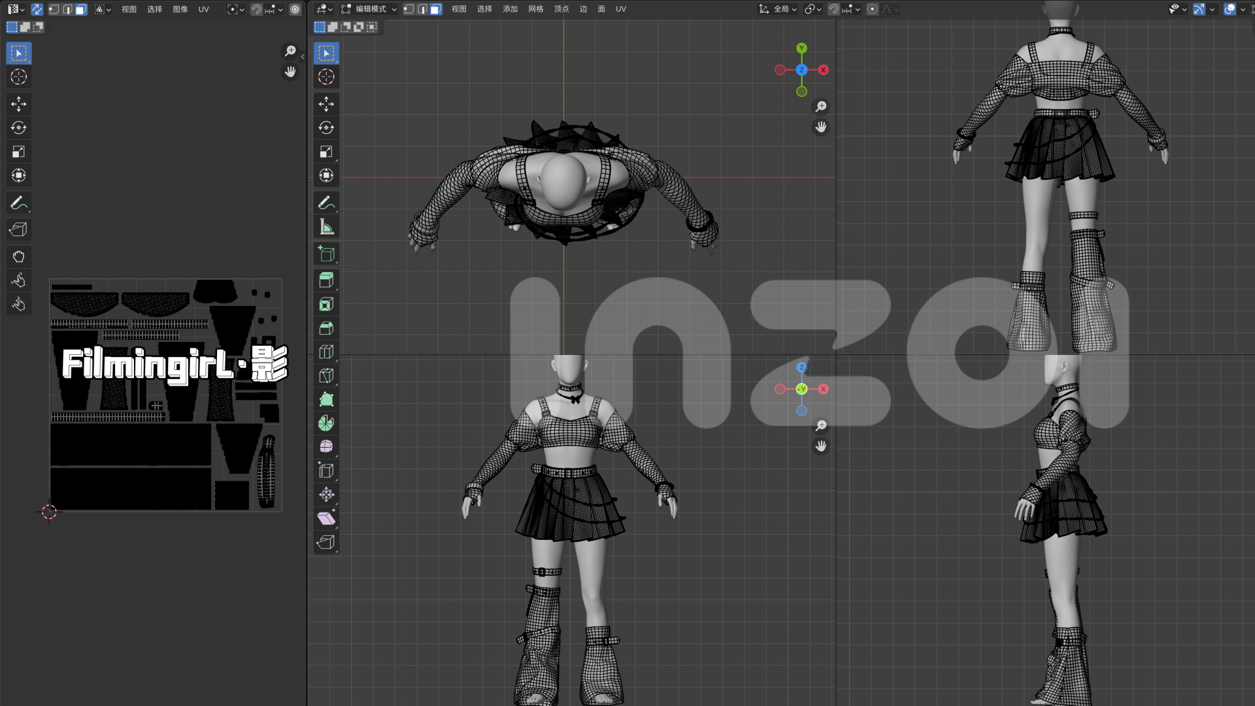Choose the Knife tool in viewport toolbar

(x=326, y=376)
